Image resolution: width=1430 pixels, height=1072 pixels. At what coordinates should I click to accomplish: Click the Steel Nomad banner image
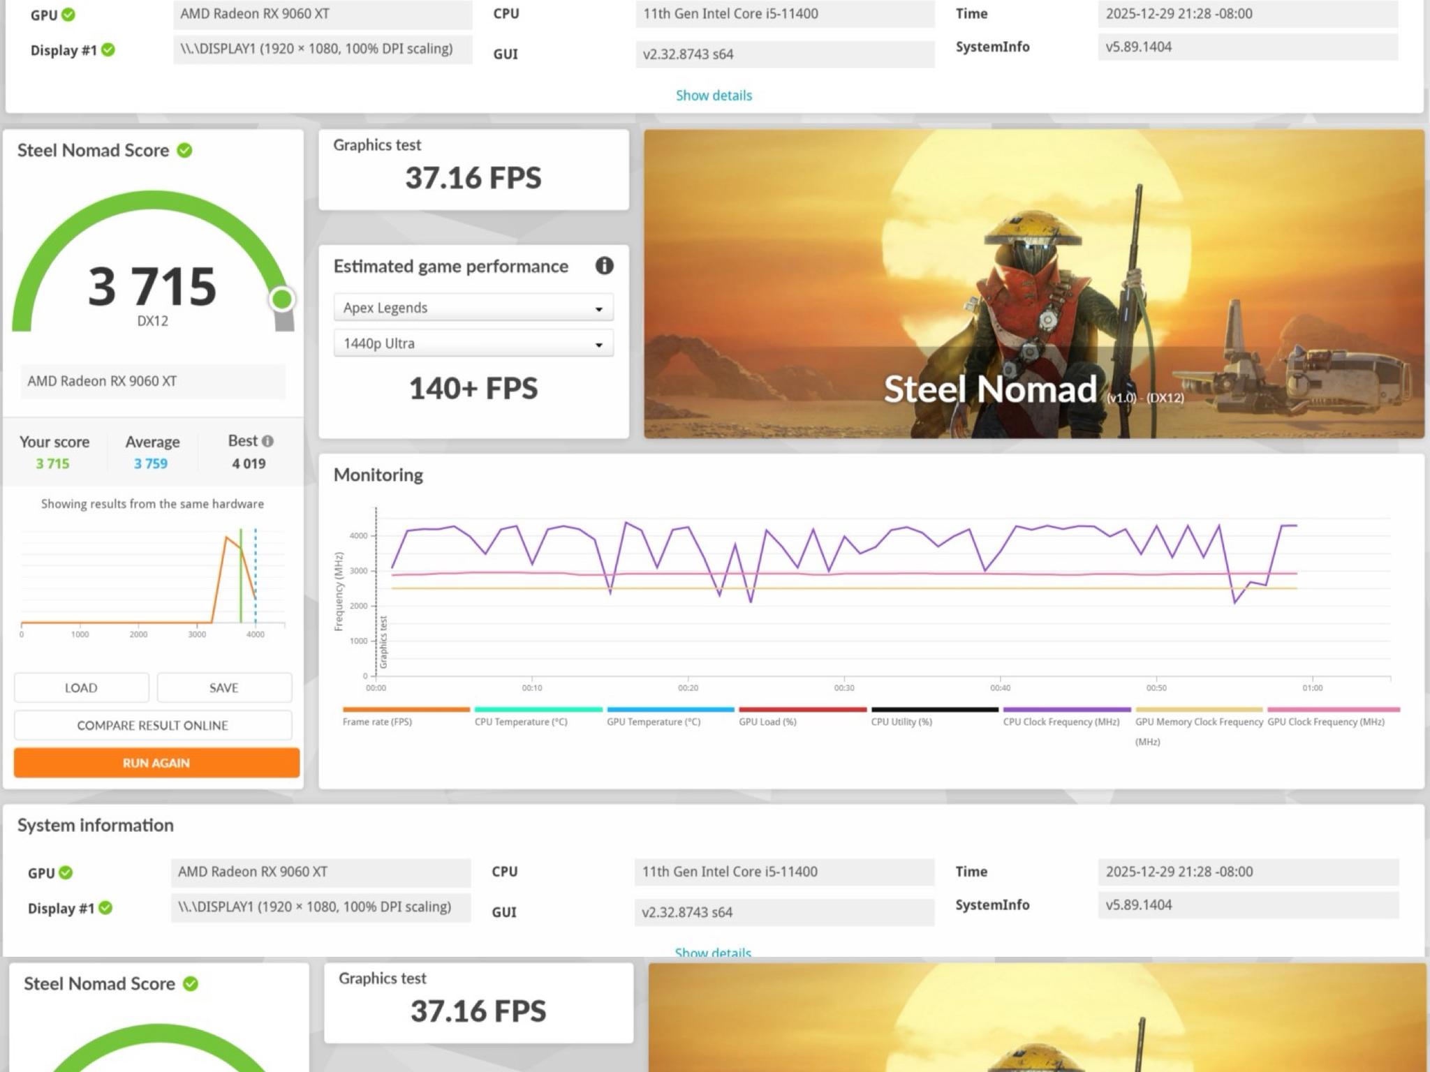(1033, 284)
